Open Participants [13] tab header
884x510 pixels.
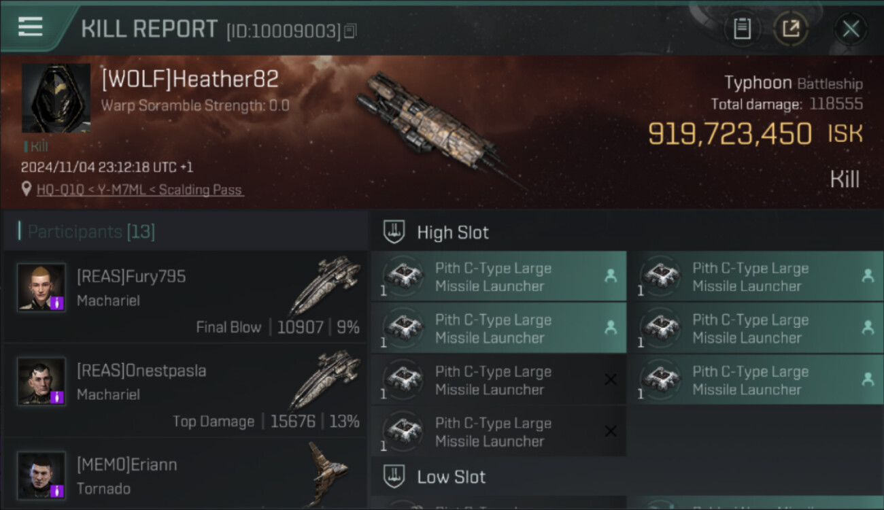click(x=91, y=232)
